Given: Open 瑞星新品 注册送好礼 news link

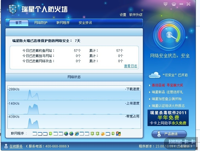Looking at the screenshot, I should 167,92.
